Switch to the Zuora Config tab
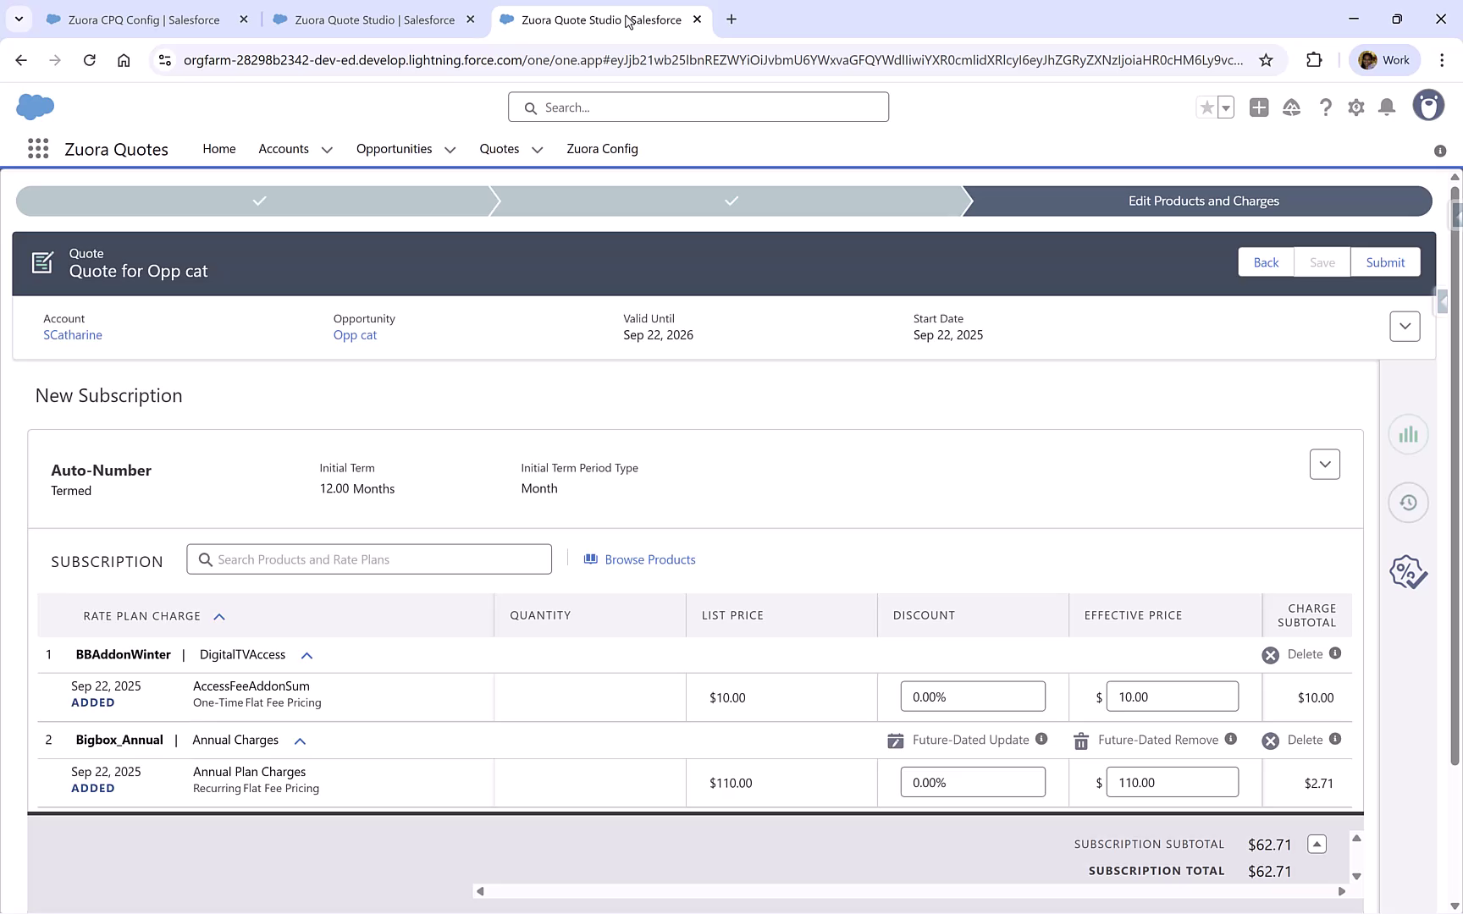This screenshot has height=914, width=1463. click(x=602, y=149)
